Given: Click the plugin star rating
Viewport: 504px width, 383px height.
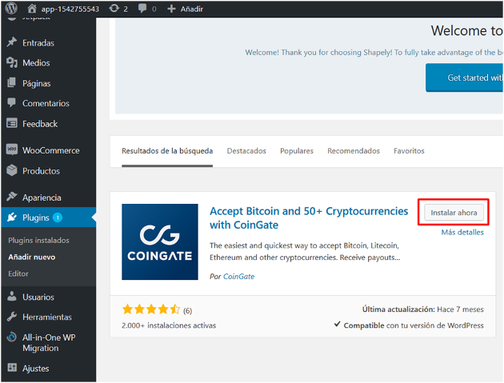Looking at the screenshot, I should tap(151, 309).
